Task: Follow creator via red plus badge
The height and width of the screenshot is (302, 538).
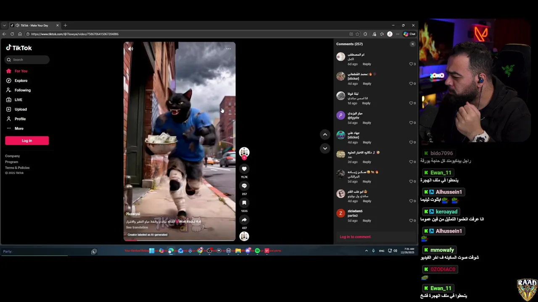Action: [x=244, y=158]
